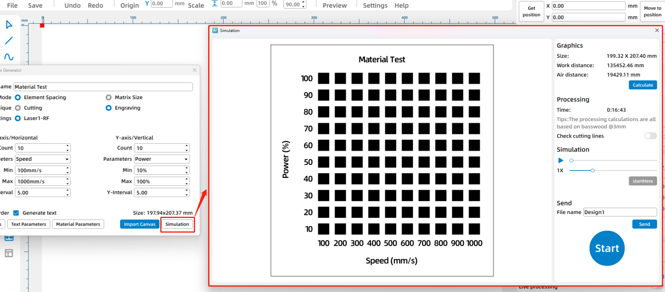Pick the curve drawing tool
This screenshot has width=665, height=292.
click(x=9, y=57)
